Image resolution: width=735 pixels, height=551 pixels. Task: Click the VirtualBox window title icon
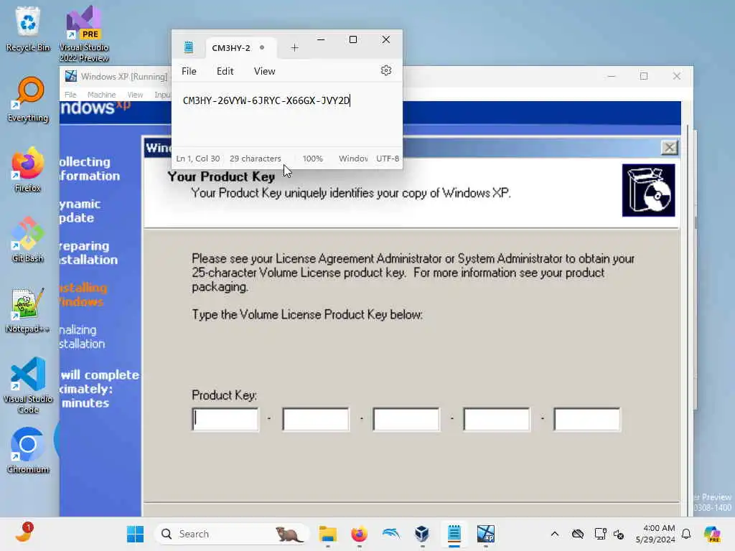tap(71, 76)
